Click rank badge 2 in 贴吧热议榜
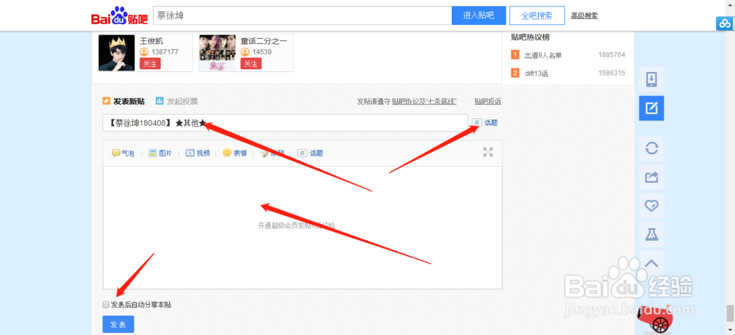This screenshot has height=335, width=735. pos(515,73)
